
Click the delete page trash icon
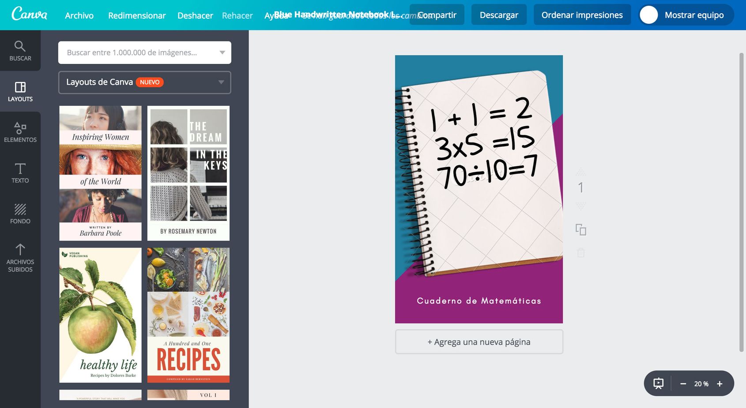point(581,253)
